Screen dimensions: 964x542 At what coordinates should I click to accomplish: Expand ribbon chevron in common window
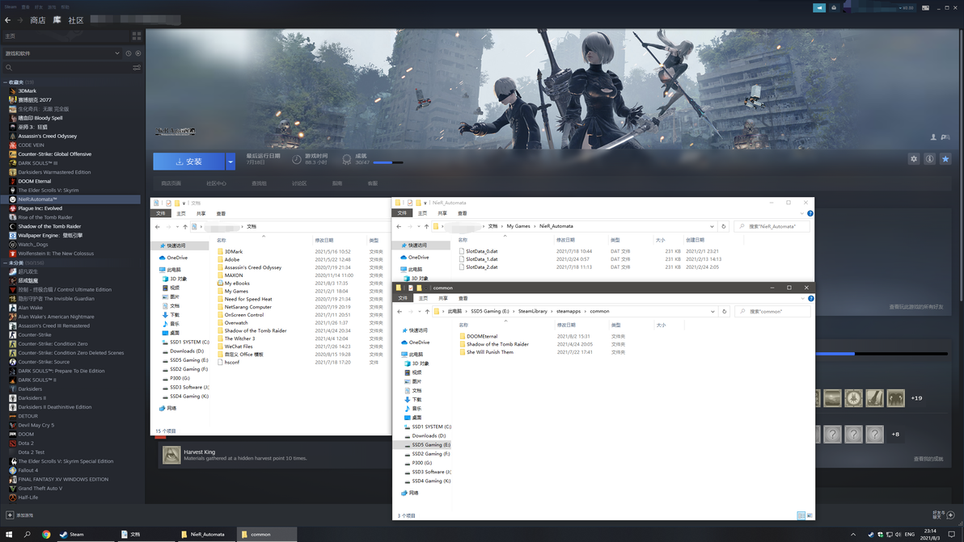(x=802, y=298)
